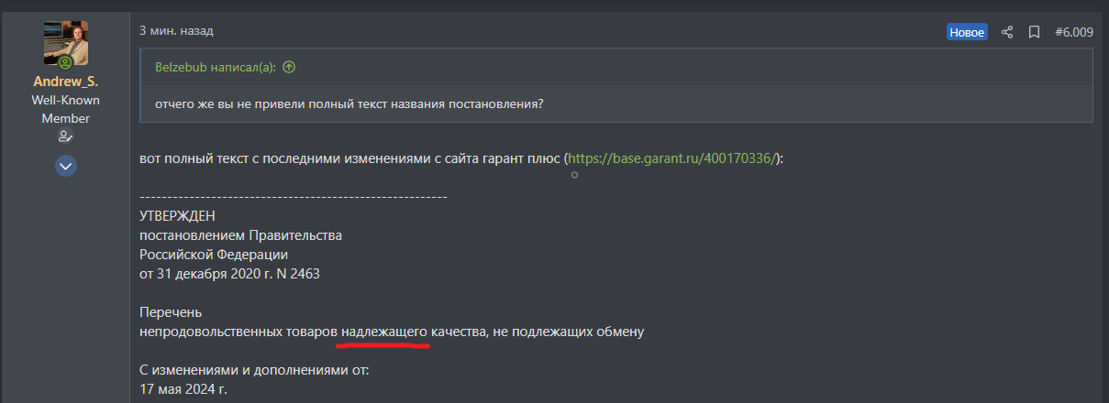This screenshot has height=403, width=1109.
Task: Click the "УТВЕРЖДЕН" line in the post
Action: point(177,216)
